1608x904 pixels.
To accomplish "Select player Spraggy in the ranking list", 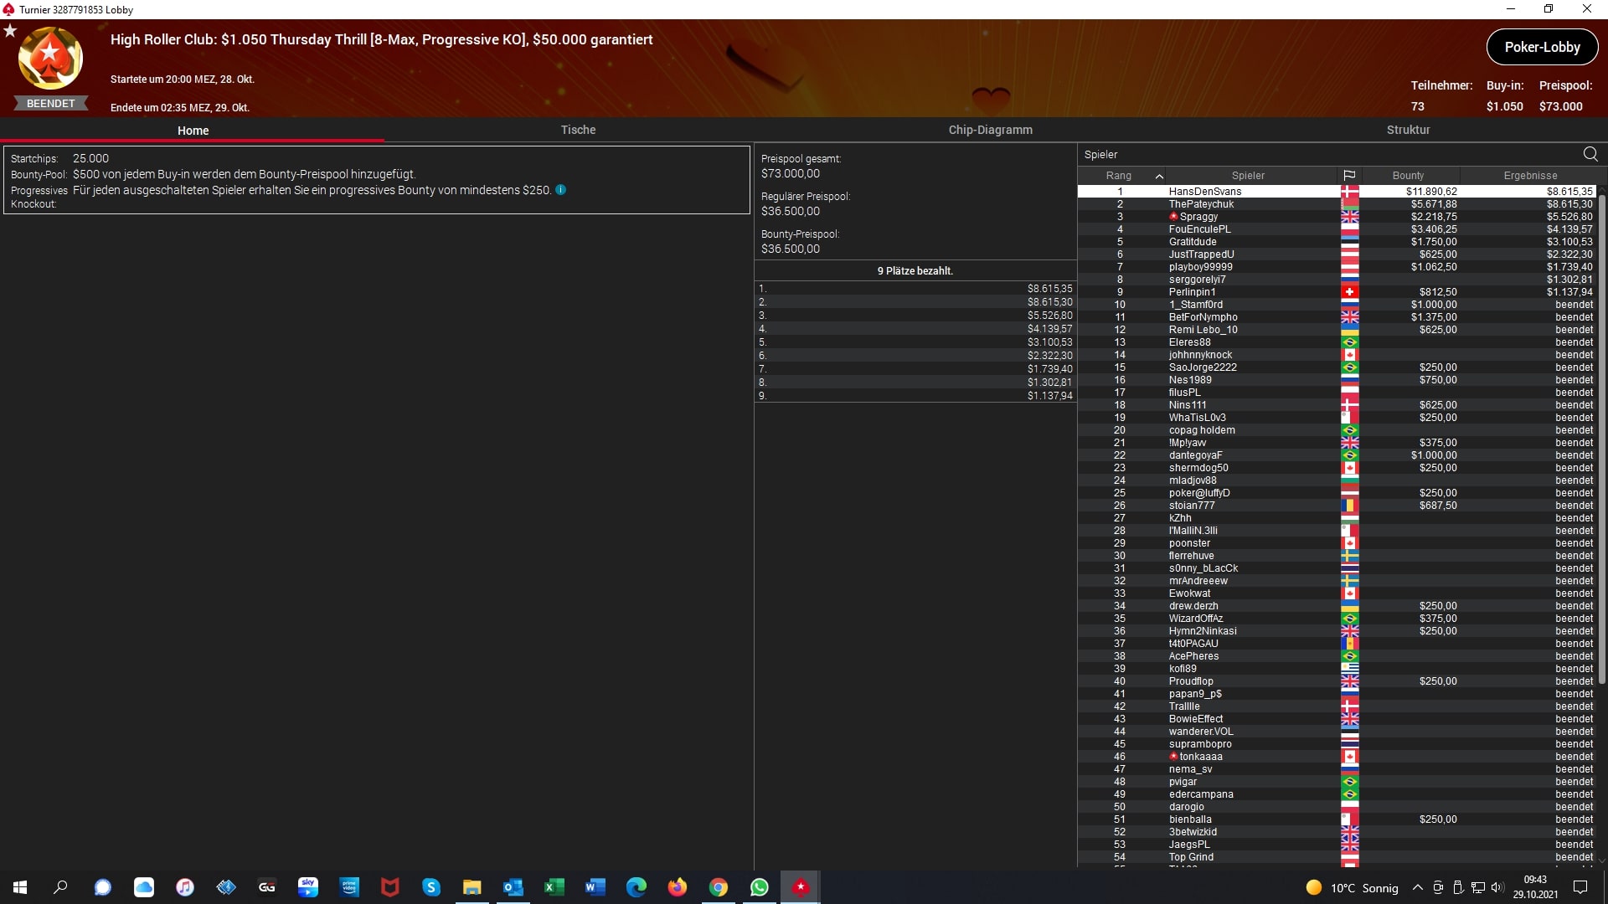I will pyautogui.click(x=1198, y=217).
